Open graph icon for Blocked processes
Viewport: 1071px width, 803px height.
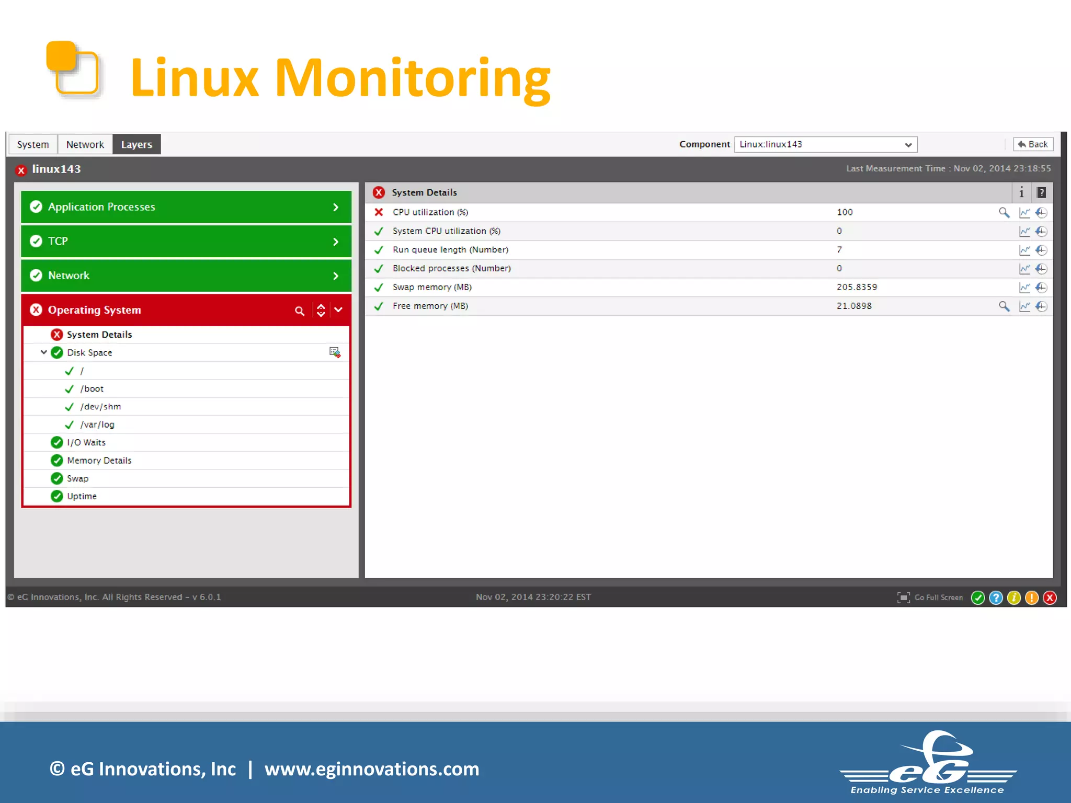1024,269
